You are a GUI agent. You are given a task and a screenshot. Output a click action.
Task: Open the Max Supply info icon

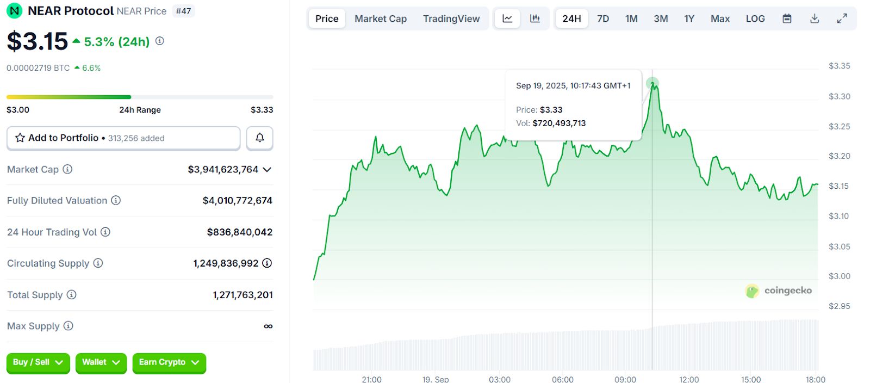click(69, 326)
